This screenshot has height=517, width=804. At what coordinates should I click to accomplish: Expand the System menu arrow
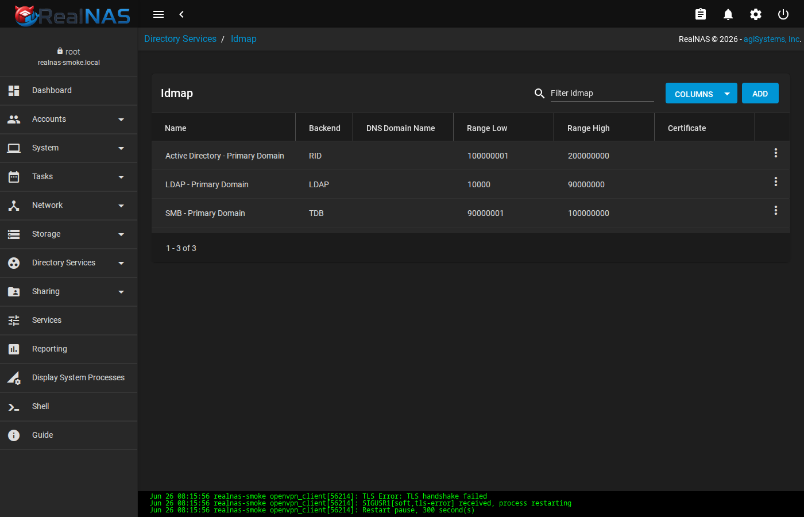tap(121, 148)
